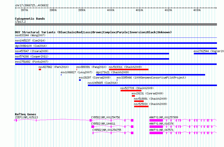Open the Cytogenetic Bands track title
The image size is (224, 147).
click(30, 19)
